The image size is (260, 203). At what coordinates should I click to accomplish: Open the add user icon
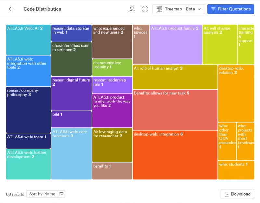pyautogui.click(x=132, y=9)
